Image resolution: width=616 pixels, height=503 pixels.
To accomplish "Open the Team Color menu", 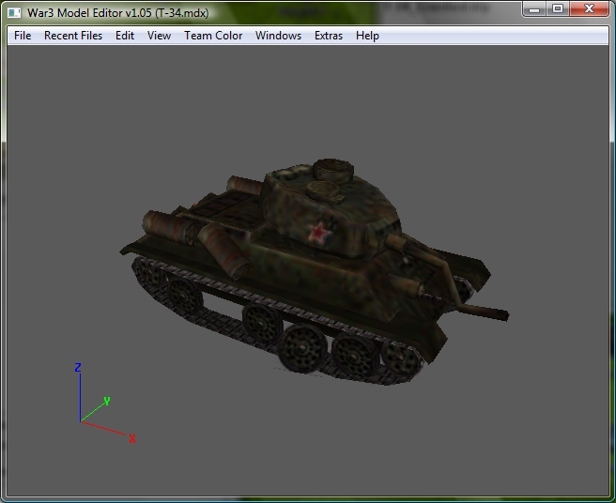I will [x=213, y=36].
